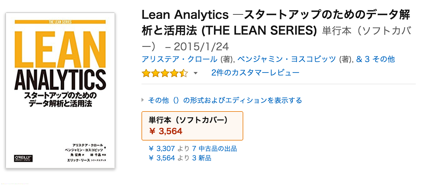Click the 2015/1/24 publication date text
This screenshot has height=185, width=421.
click(x=201, y=47)
